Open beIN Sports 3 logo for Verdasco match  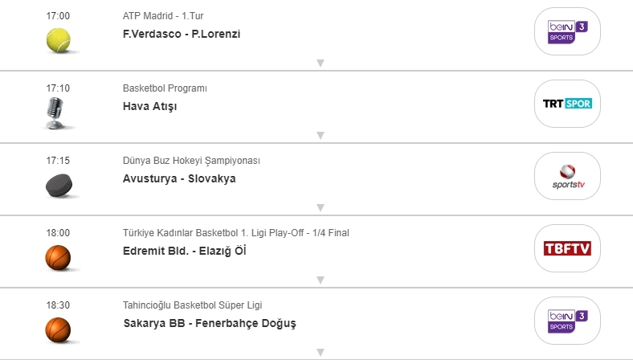coord(567,32)
